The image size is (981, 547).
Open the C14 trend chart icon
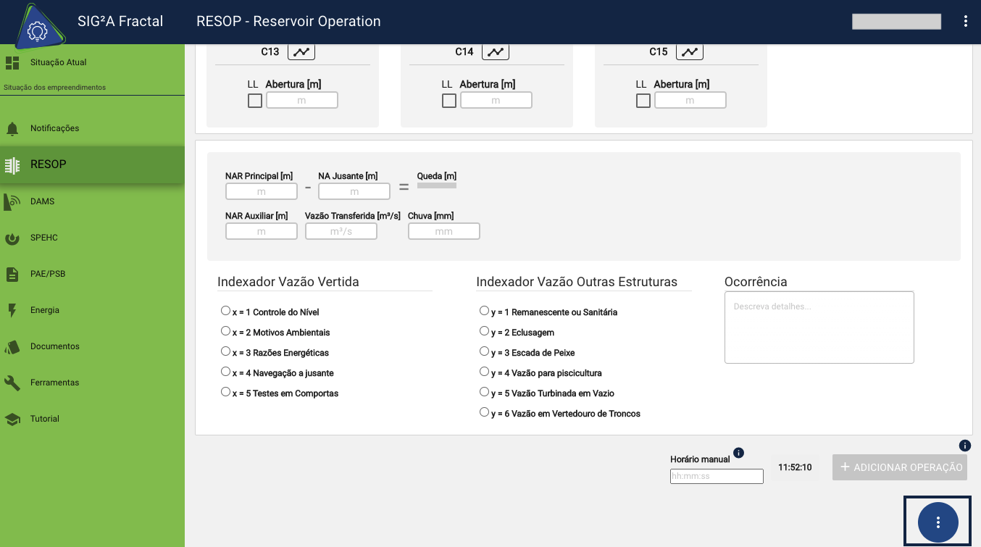496,51
